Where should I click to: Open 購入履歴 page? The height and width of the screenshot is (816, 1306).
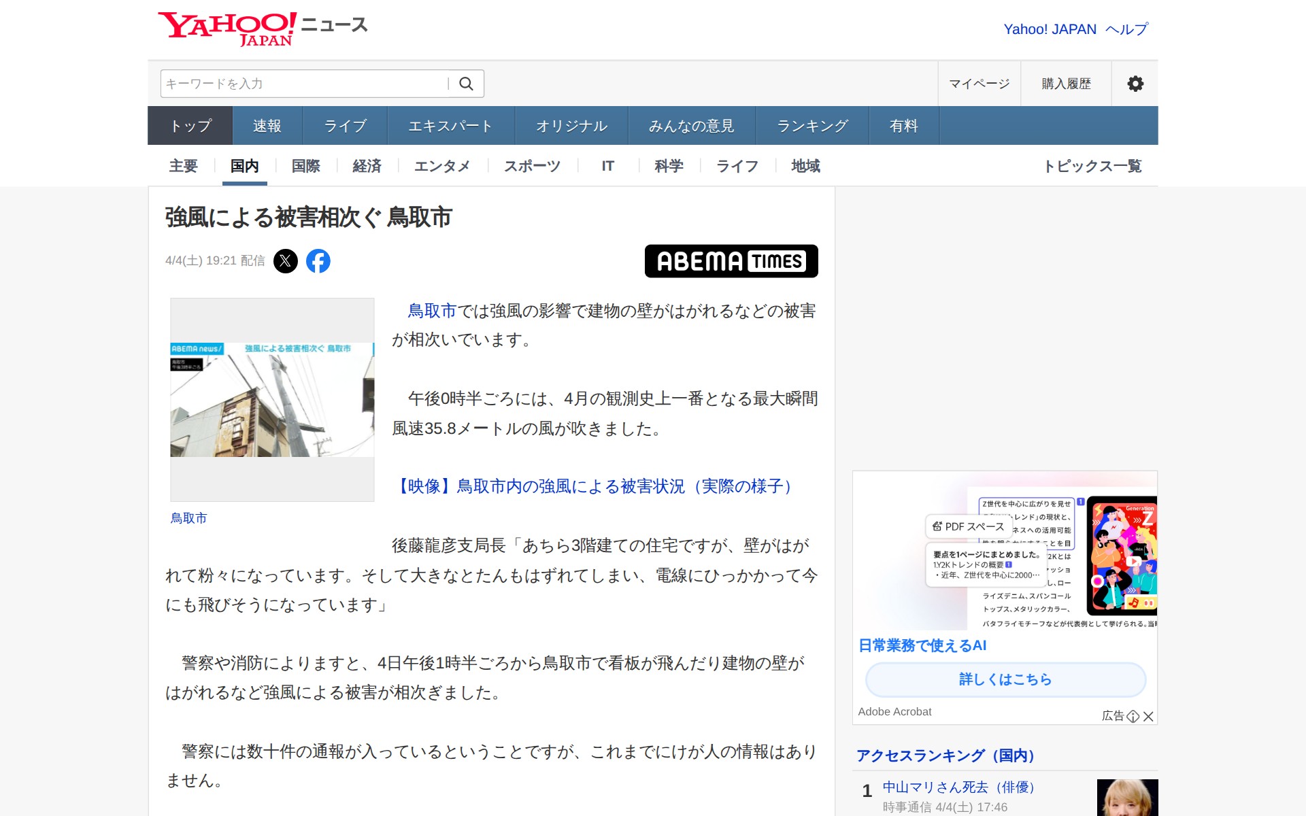(x=1065, y=83)
